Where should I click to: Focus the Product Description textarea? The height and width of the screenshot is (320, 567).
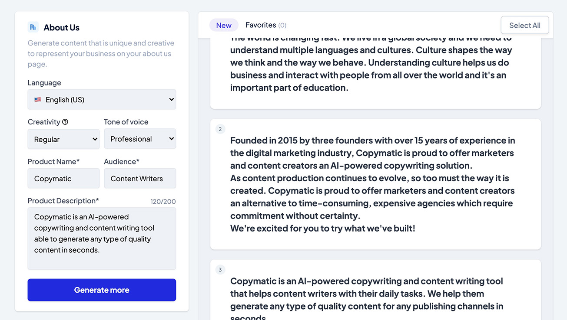pos(102,238)
